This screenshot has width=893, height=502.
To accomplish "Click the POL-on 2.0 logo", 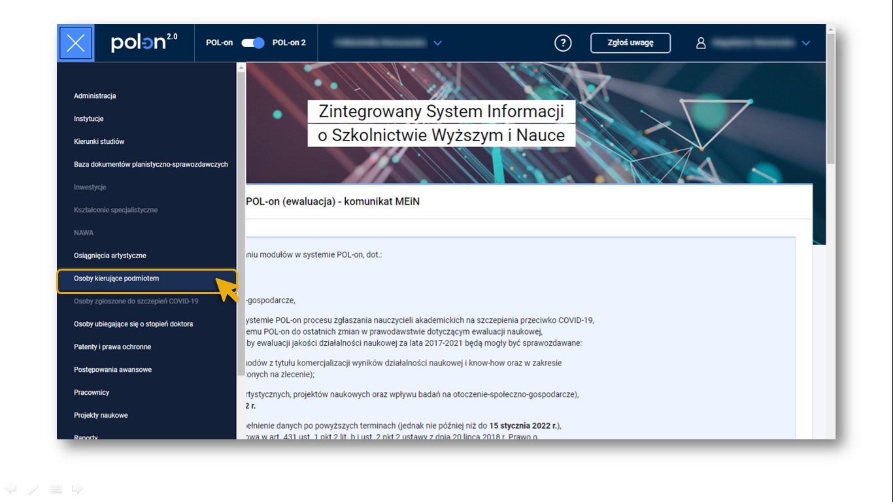I will click(144, 42).
